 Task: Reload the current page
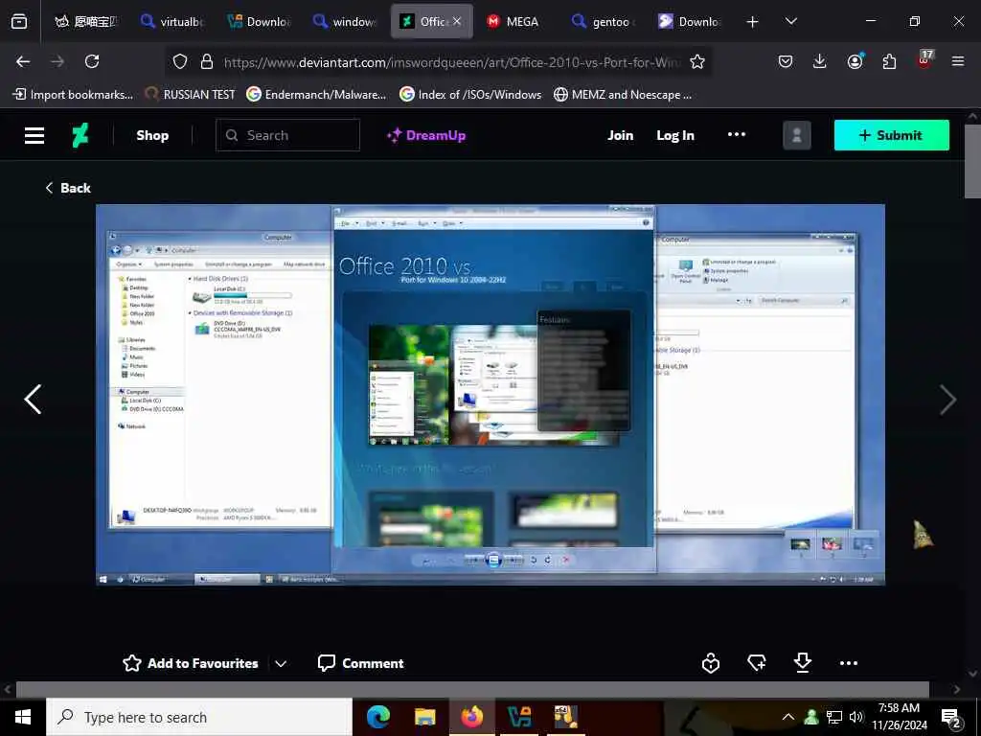click(92, 61)
